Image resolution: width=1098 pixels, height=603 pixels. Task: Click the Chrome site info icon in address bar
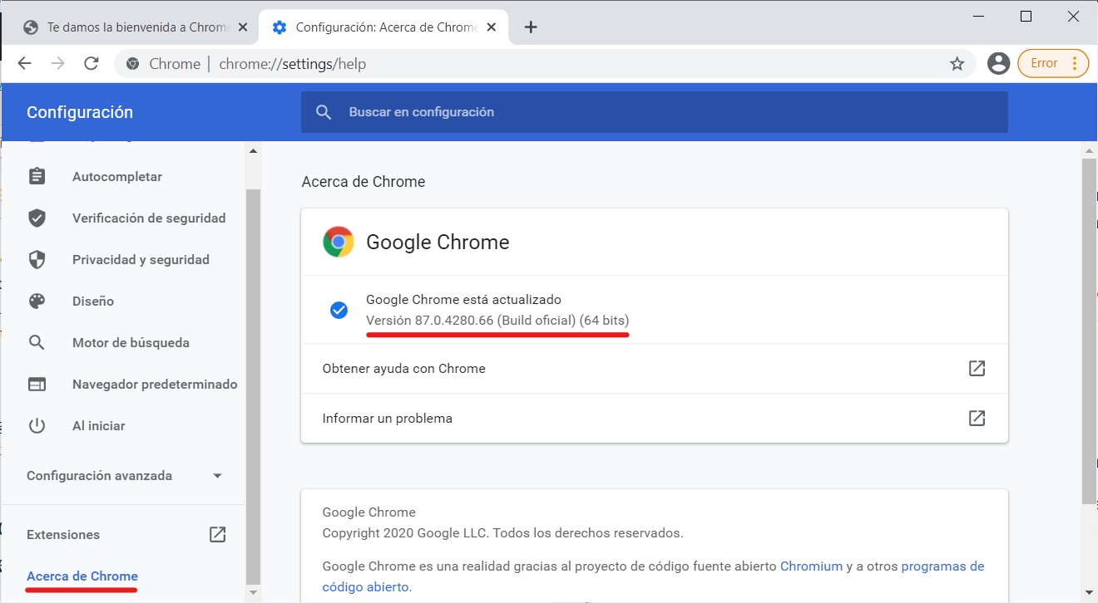tap(132, 63)
